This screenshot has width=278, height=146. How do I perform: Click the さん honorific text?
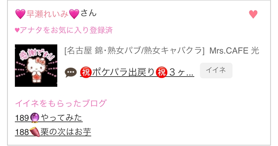click(x=88, y=13)
